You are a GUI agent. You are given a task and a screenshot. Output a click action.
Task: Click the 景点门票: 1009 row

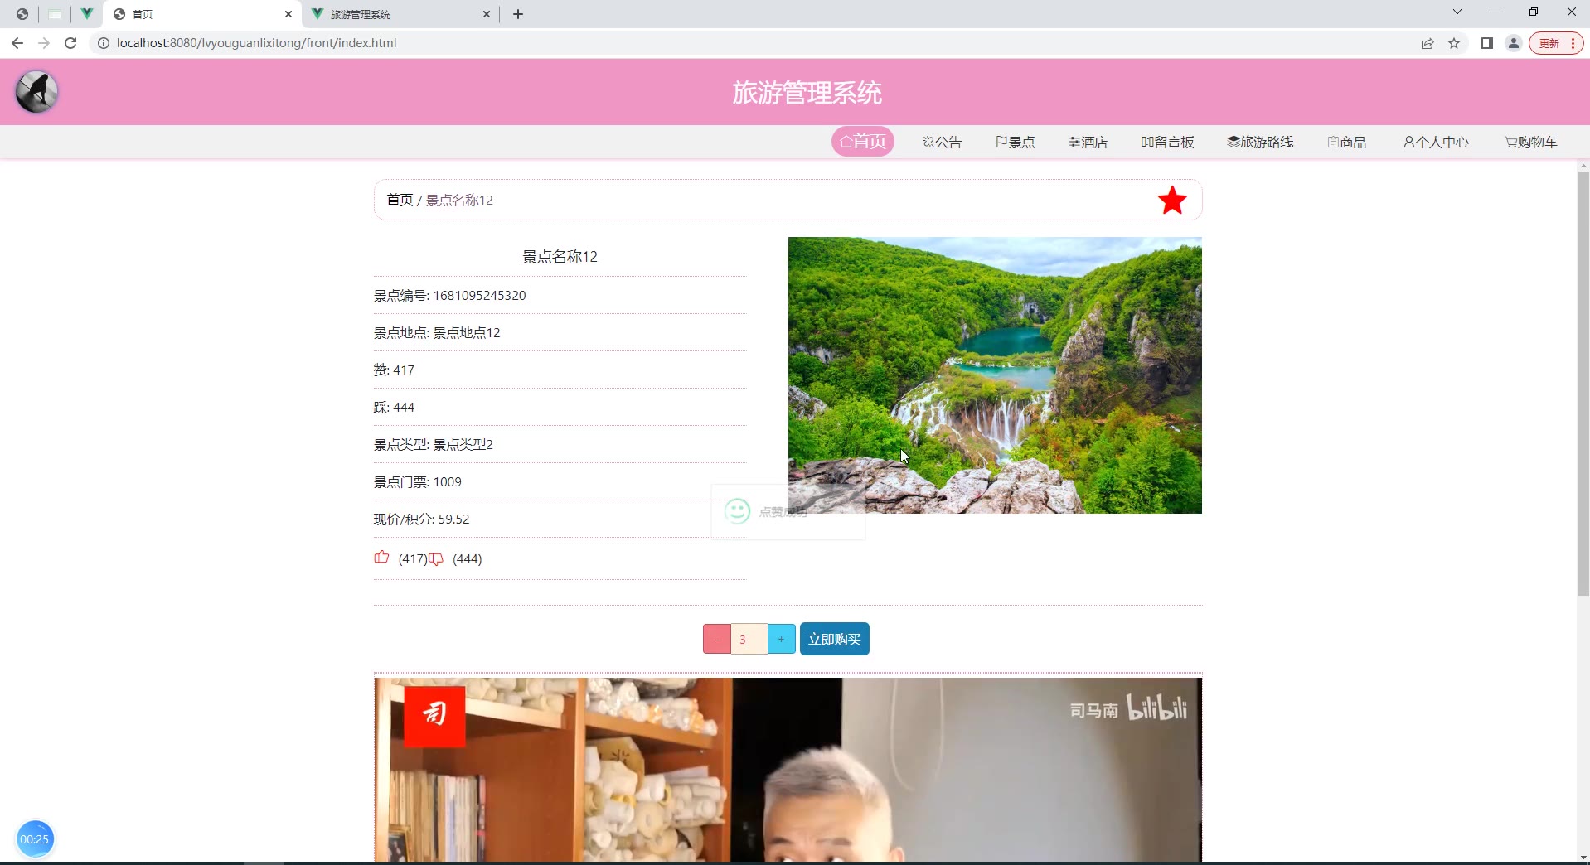(x=560, y=482)
